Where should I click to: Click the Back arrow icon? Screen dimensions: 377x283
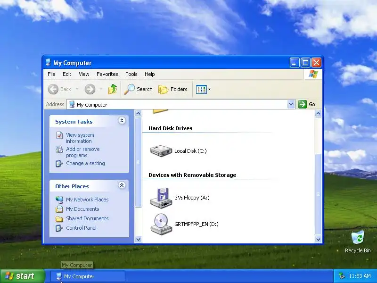(x=53, y=89)
